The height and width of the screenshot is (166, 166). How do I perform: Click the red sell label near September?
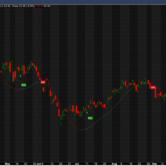point(153,87)
